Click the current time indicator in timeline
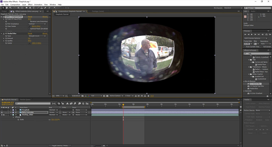272x147 pixels. coord(123,105)
